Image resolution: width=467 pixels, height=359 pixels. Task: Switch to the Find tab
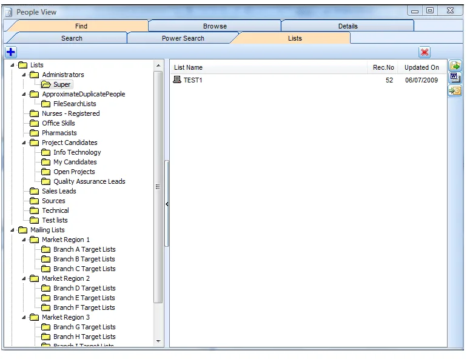81,26
